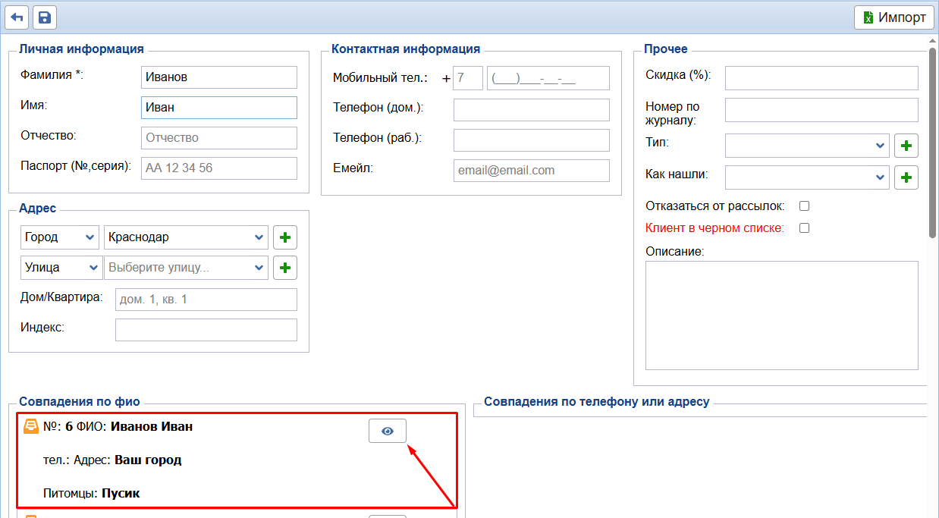Add new city with green plus
Viewport: 939px width, 518px height.
click(x=285, y=237)
